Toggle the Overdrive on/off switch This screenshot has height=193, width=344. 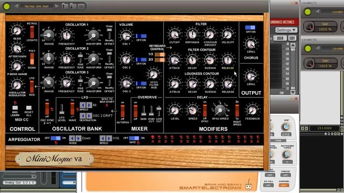[135, 111]
